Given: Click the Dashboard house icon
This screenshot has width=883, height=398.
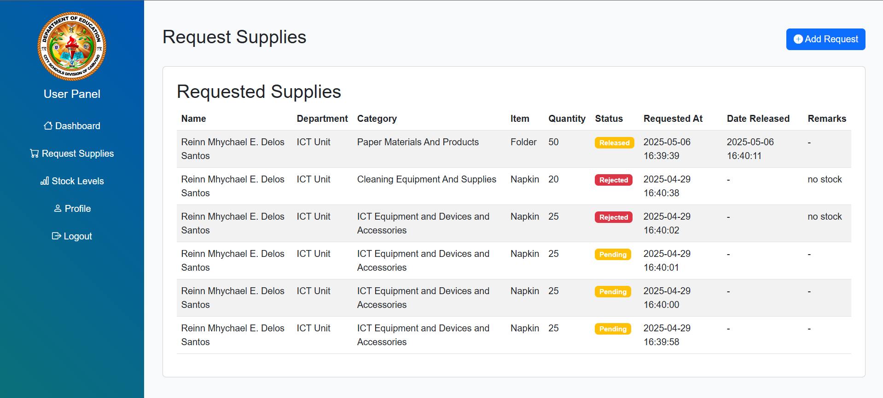Looking at the screenshot, I should click(x=48, y=125).
